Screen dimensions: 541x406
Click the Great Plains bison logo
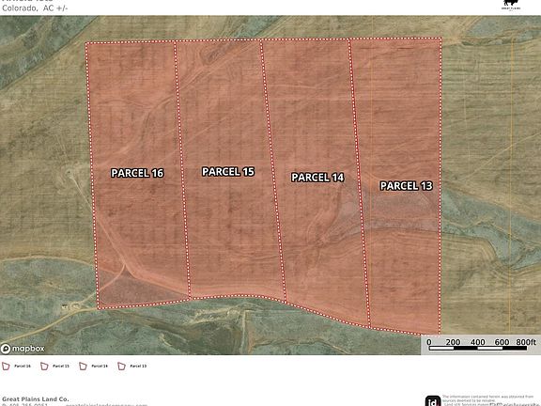(511, 4)
